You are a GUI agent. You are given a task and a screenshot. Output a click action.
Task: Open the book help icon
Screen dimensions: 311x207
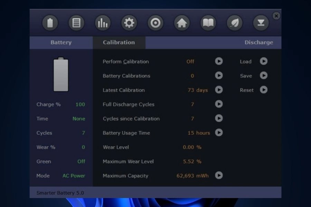pyautogui.click(x=208, y=23)
